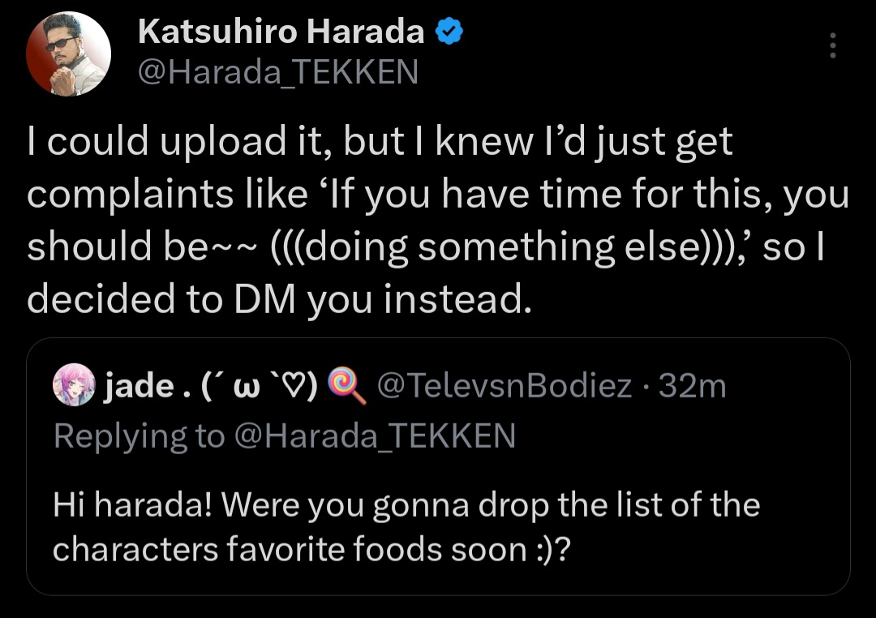This screenshot has width=876, height=618.
Task: Open the @TelevsnBodiez handle link
Action: pyautogui.click(x=505, y=385)
